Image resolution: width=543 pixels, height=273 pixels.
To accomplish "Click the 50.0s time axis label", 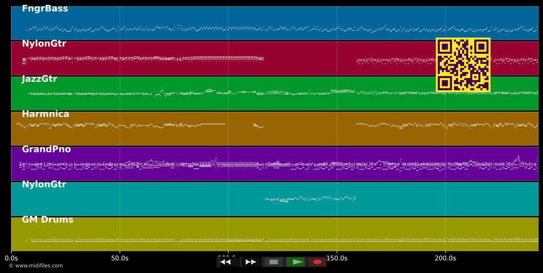I will [120, 258].
